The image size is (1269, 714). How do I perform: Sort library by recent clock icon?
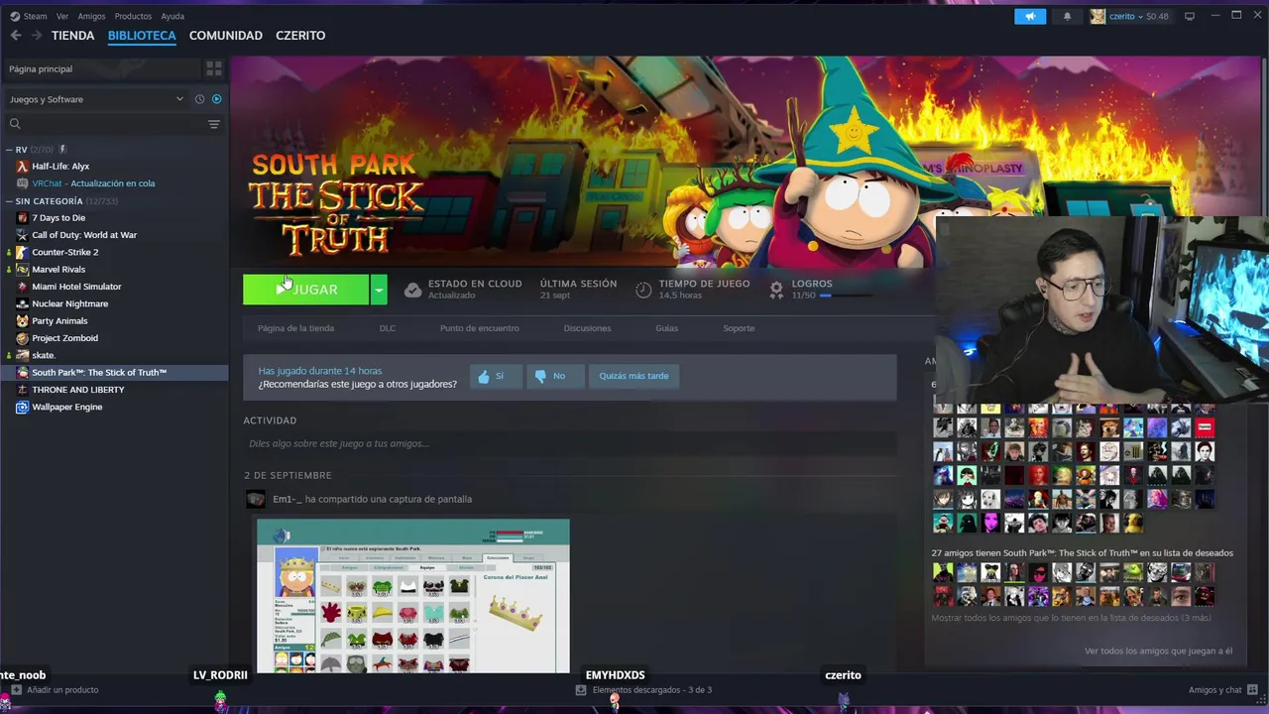coord(199,99)
